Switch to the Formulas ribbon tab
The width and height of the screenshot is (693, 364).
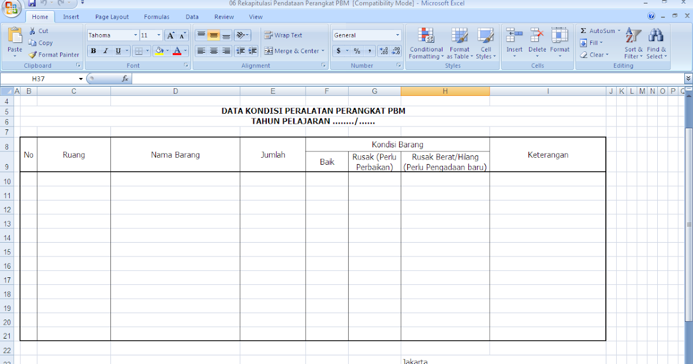click(156, 17)
